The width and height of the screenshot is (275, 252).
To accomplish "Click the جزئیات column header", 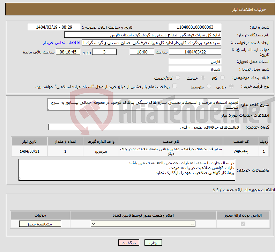I will pyautogui.click(x=40, y=215).
